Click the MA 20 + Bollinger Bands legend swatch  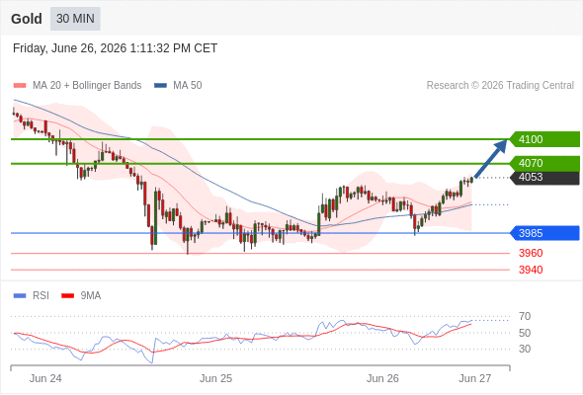click(20, 86)
